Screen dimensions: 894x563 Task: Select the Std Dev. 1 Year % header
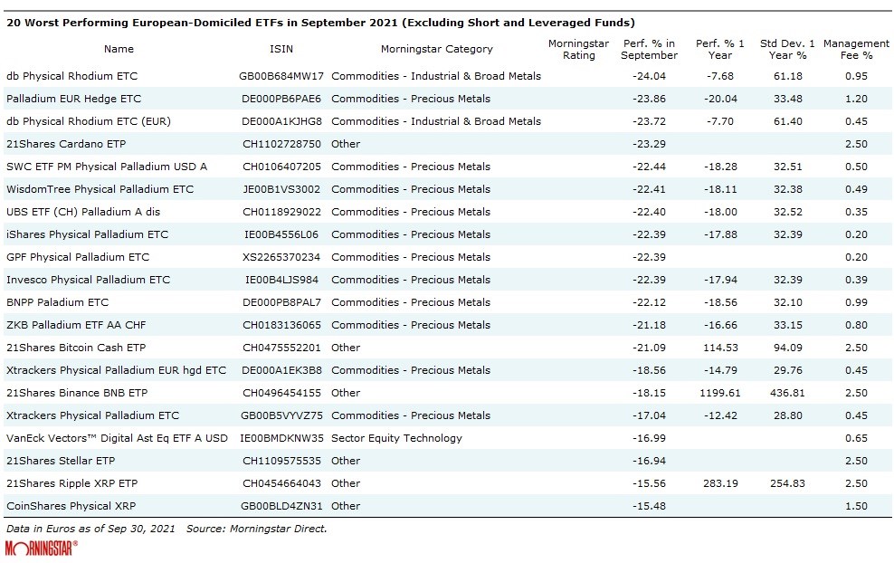(786, 49)
